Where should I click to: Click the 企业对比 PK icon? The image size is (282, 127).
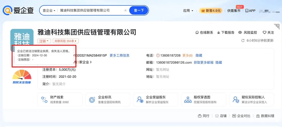point(234,116)
